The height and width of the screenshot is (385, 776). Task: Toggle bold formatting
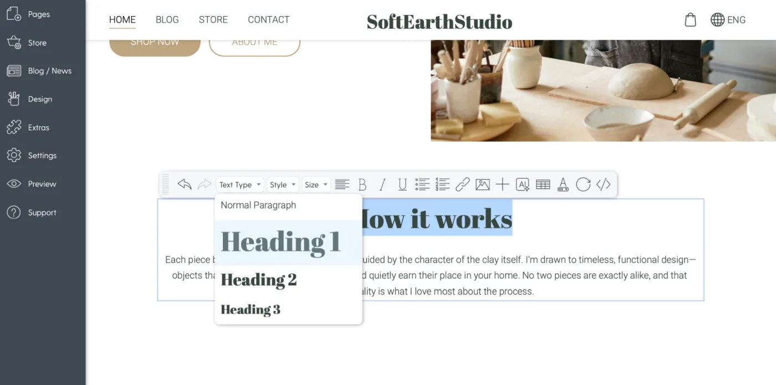pyautogui.click(x=363, y=184)
